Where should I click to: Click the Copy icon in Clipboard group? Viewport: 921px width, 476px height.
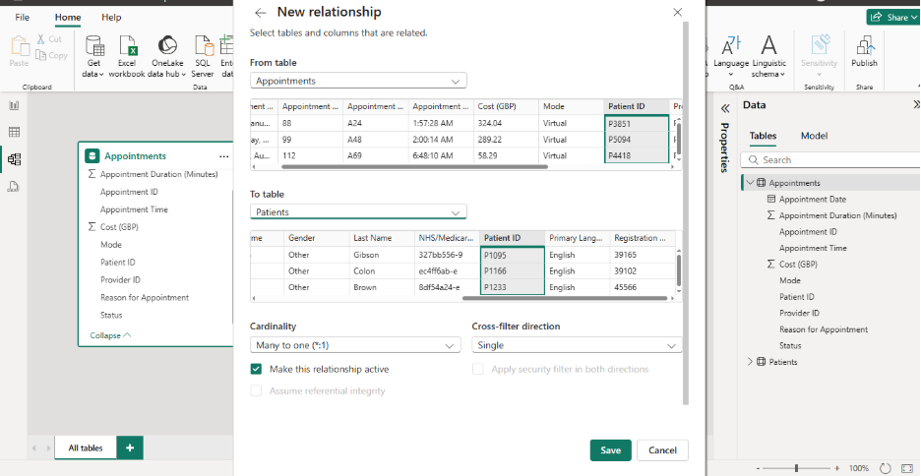pos(40,55)
